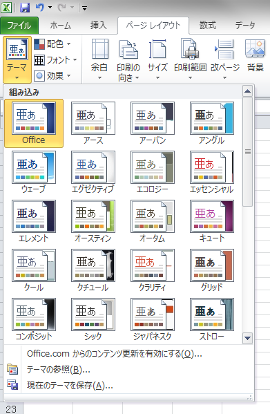Image resolution: width=270 pixels, height=414 pixels.
Task: Expand the 余白 margins dropdown
Action: click(x=99, y=59)
